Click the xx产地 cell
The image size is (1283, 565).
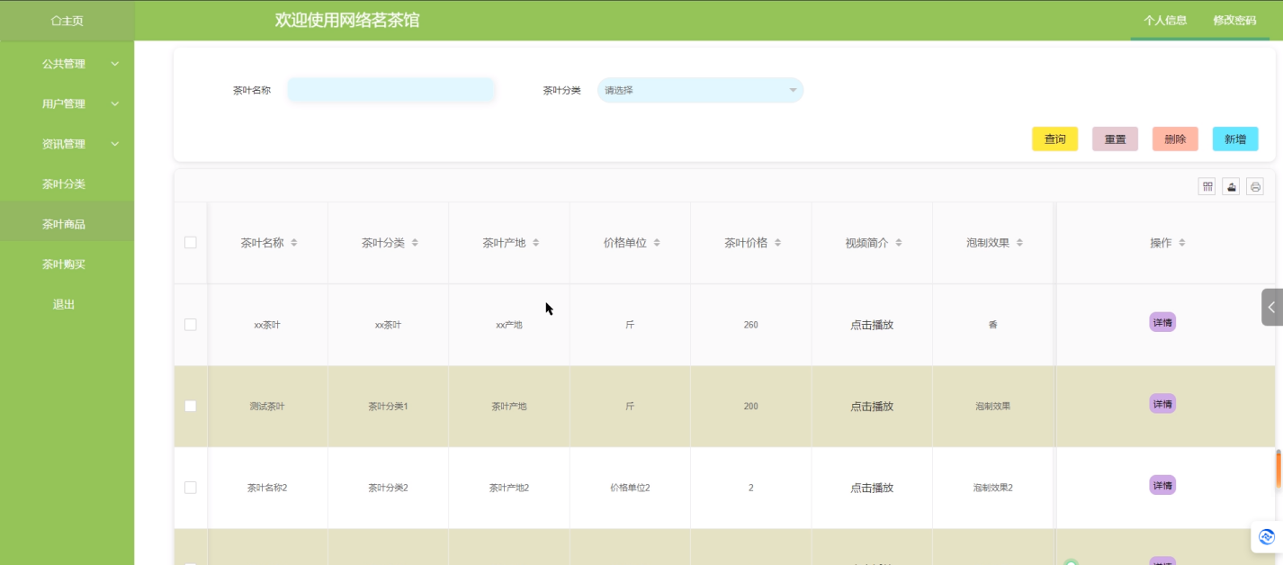pos(509,325)
